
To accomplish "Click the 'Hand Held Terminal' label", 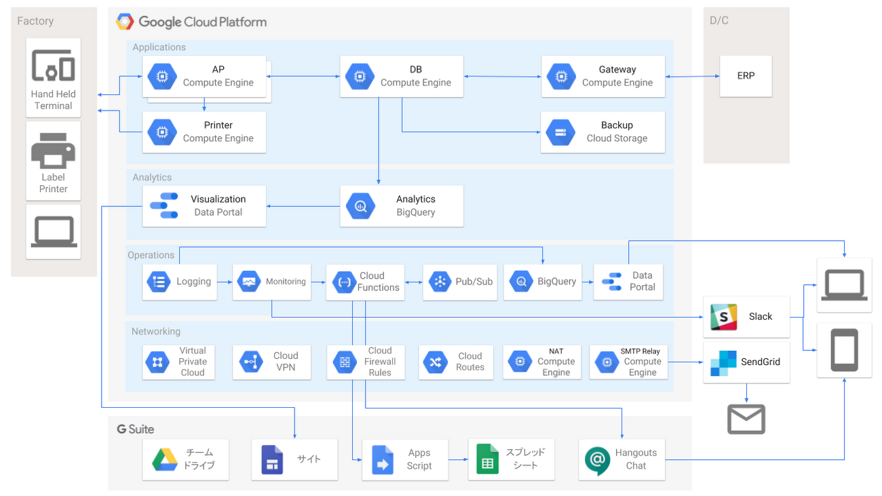I will point(54,100).
